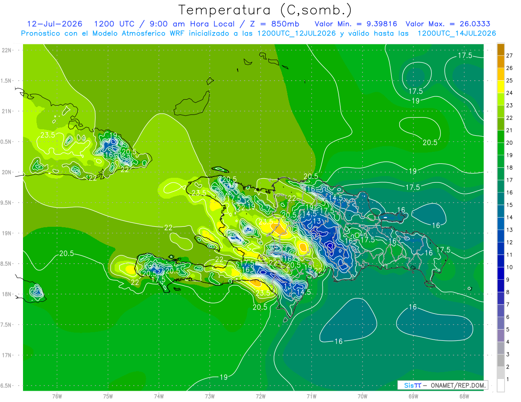521x402 pixels.
Task: Click the "72W" longitude axis label
Action: (260, 396)
